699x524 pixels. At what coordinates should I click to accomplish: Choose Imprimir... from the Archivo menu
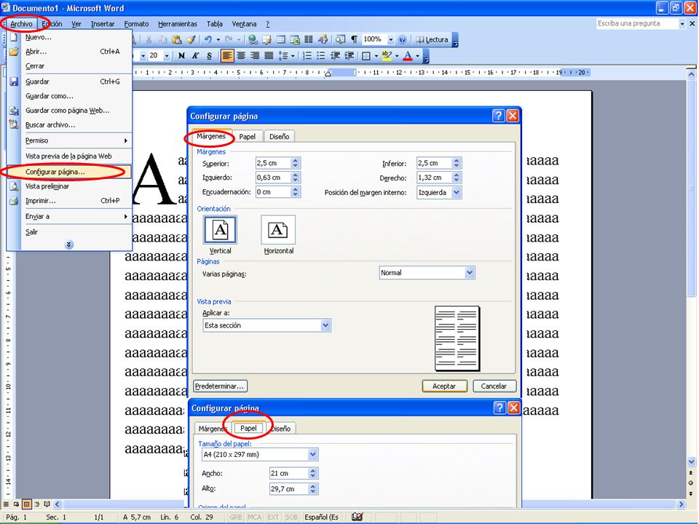70,201
